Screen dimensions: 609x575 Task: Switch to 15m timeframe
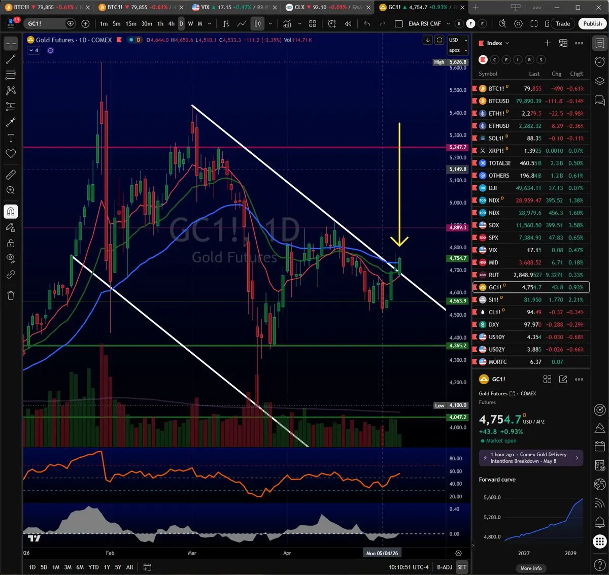tap(131, 24)
